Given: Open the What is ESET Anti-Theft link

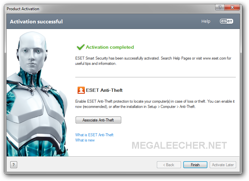Looking at the screenshot, I should (x=94, y=135).
